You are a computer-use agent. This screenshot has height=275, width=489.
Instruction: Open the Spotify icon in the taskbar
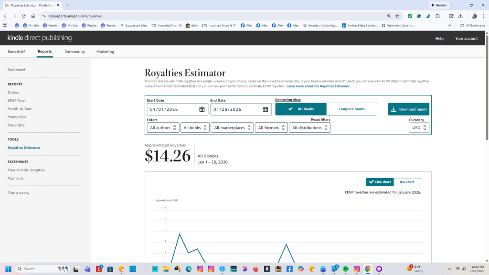point(345,269)
